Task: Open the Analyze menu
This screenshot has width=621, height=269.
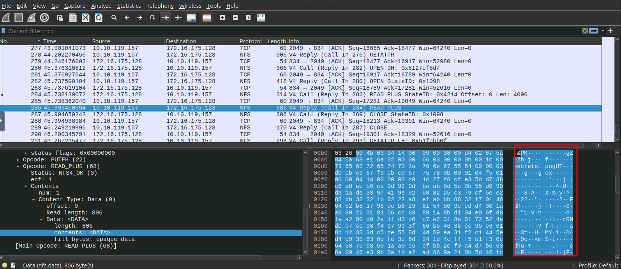Action: (x=101, y=6)
